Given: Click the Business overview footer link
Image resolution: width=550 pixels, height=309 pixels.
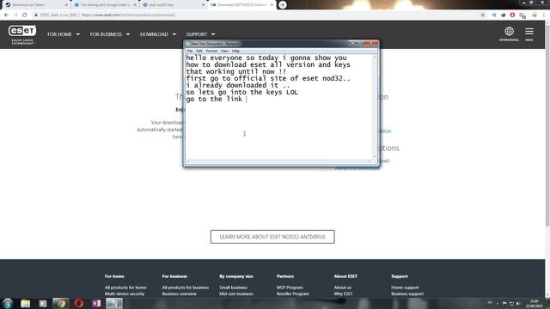Looking at the screenshot, I should coord(180,294).
